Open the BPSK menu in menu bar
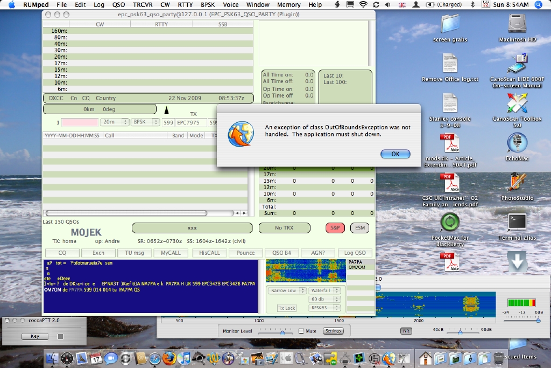This screenshot has height=368, width=551. pyautogui.click(x=208, y=5)
